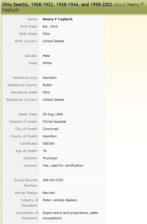This screenshot has height=224, width=147.
Task: Click the death date 29 Aug 1986
Action: click(x=53, y=114)
